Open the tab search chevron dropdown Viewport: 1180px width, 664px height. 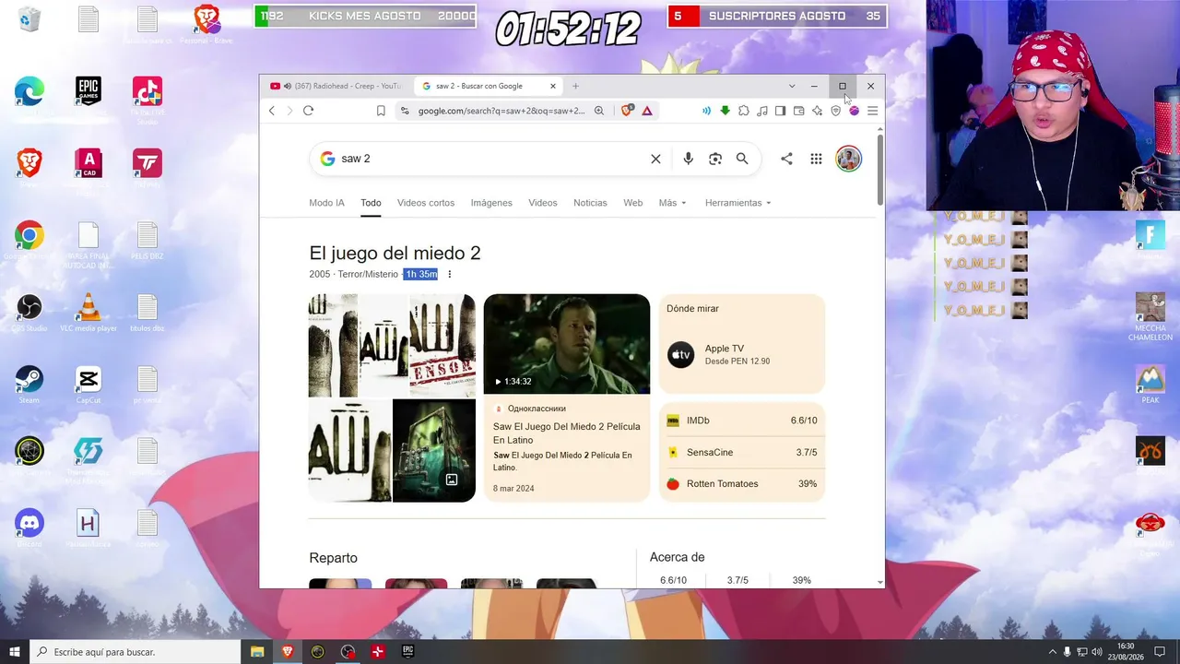(791, 86)
